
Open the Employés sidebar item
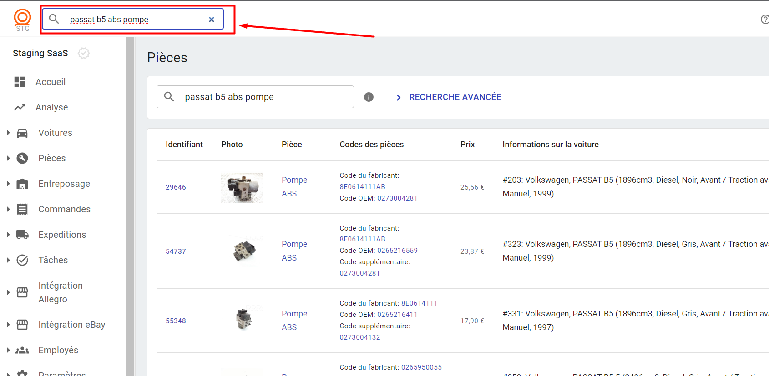(58, 350)
